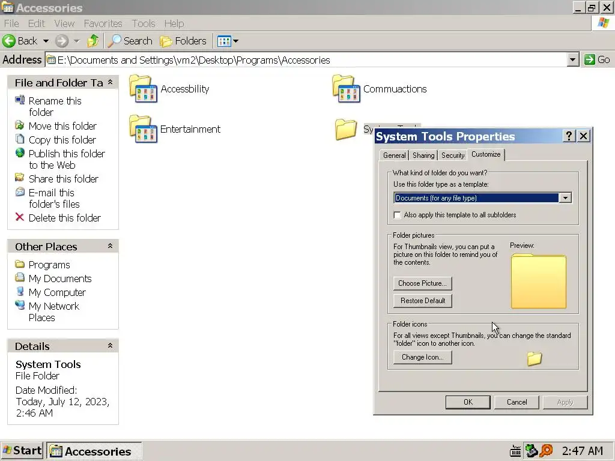The width and height of the screenshot is (615, 461).
Task: Switch to the General tab
Action: pyautogui.click(x=394, y=155)
